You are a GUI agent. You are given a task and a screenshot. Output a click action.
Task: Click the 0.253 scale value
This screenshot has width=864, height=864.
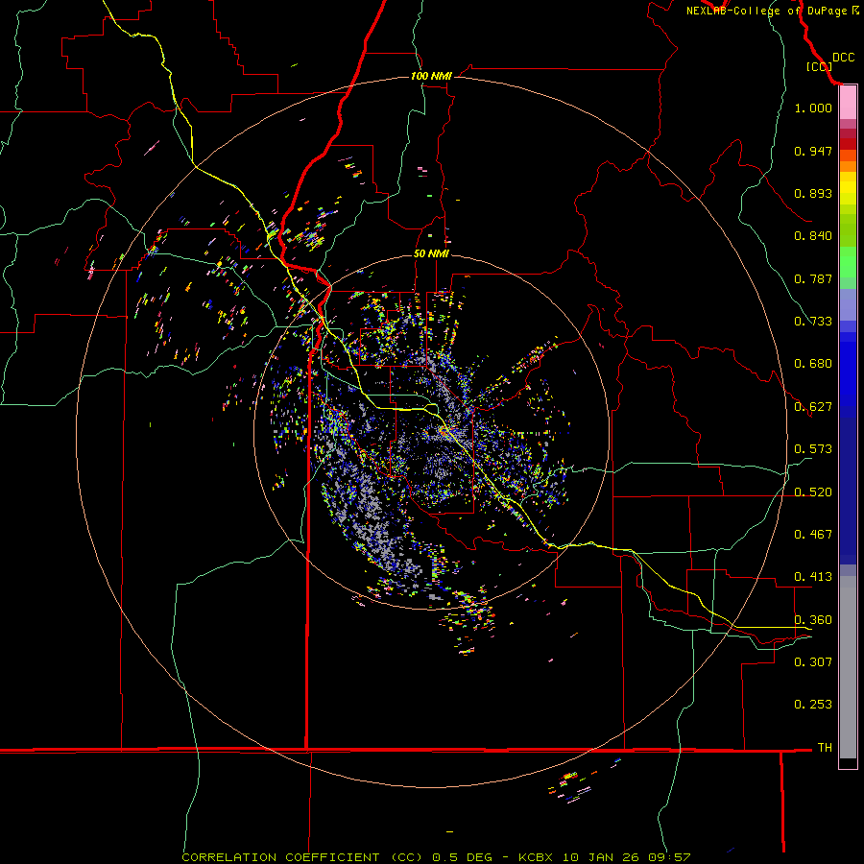(x=813, y=705)
